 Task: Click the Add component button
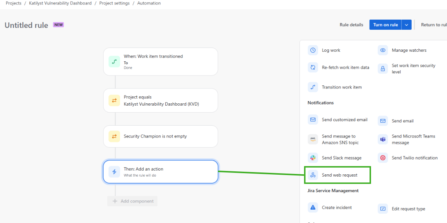click(x=132, y=201)
